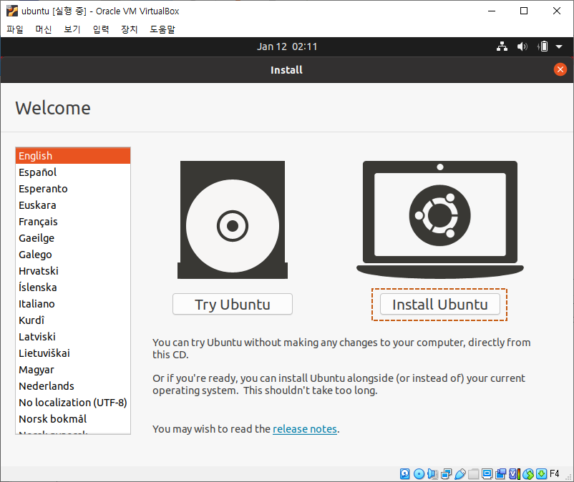Click the Try Ubuntu button
The image size is (574, 482).
click(x=233, y=304)
